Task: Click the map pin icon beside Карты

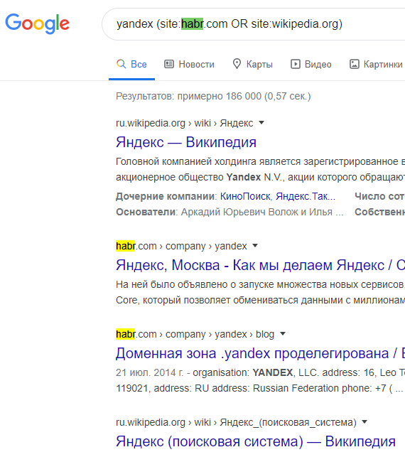Action: point(237,64)
